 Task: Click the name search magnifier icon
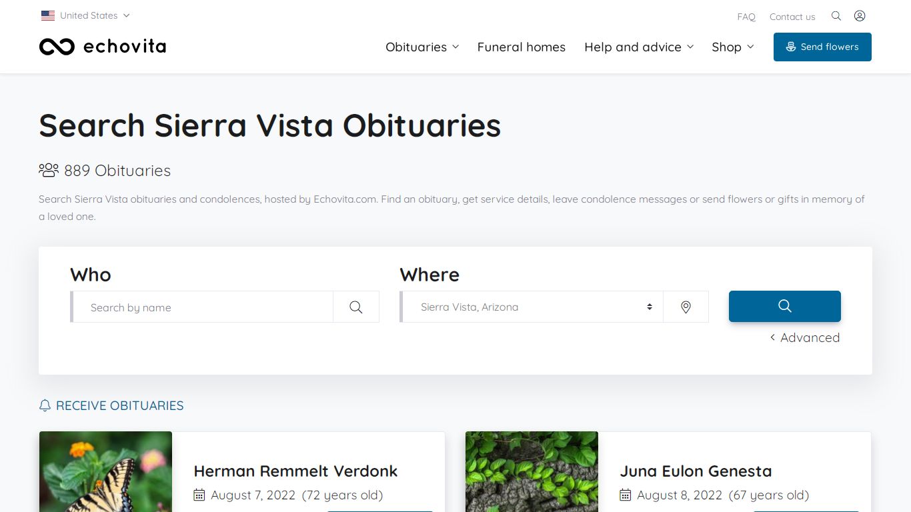[356, 307]
